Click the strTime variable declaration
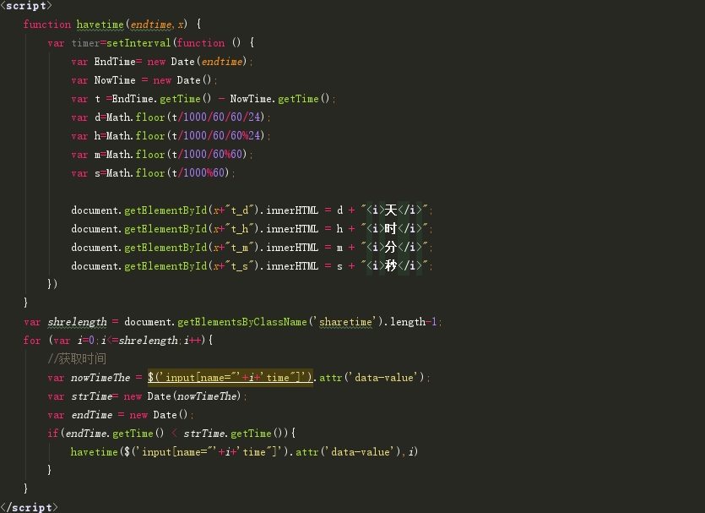705x513 pixels. 92,396
